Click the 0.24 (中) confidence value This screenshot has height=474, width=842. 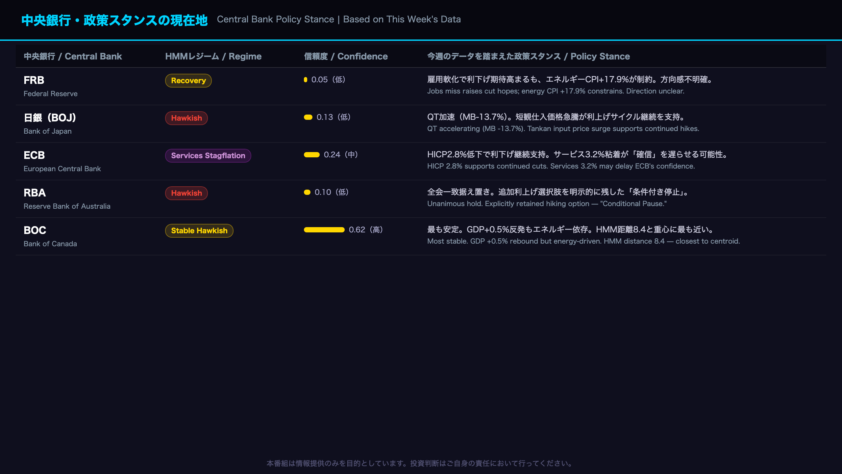coord(341,155)
